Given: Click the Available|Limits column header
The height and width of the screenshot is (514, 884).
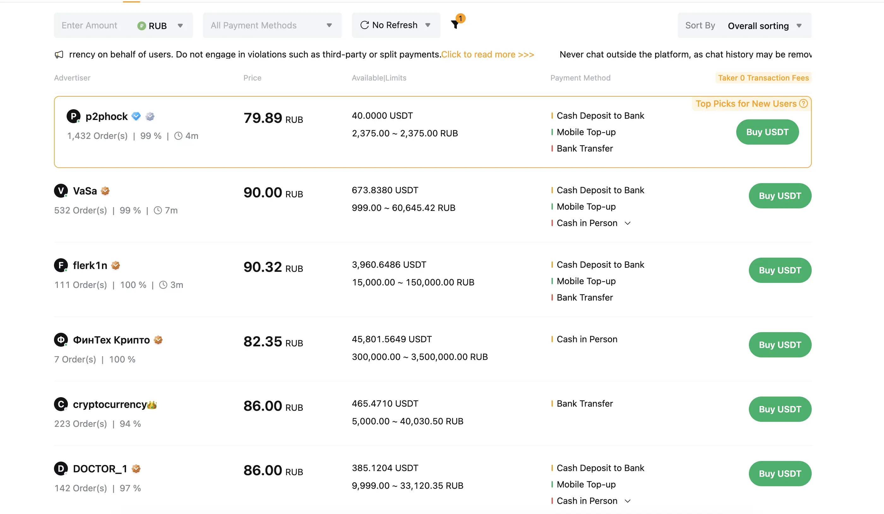Looking at the screenshot, I should (x=379, y=78).
